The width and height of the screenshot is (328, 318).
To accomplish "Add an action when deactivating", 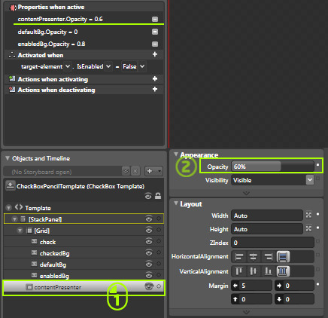I will tap(155, 89).
